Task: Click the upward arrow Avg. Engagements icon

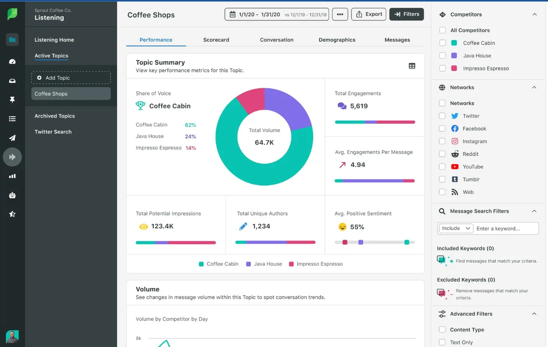Action: point(342,165)
